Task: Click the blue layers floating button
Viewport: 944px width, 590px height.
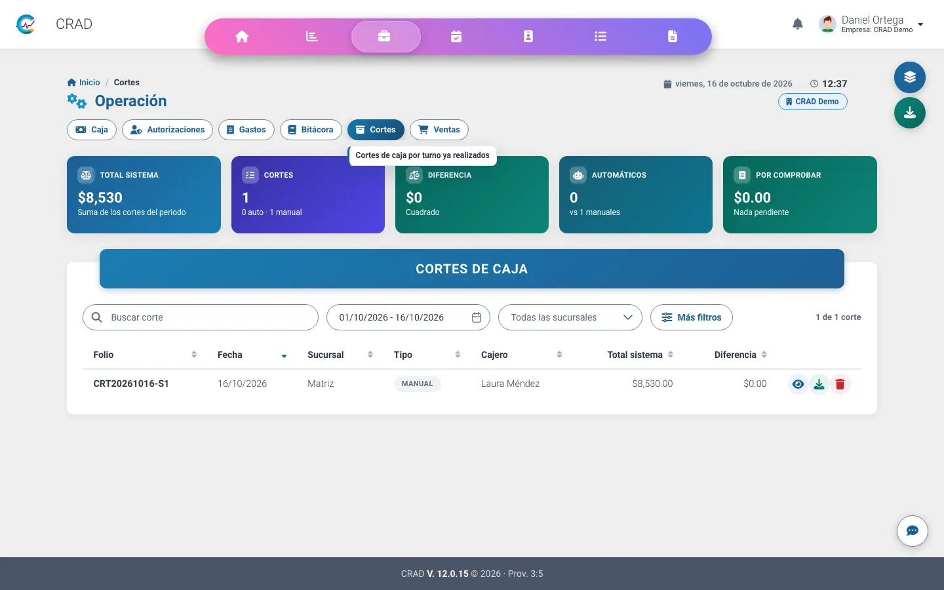Action: pyautogui.click(x=910, y=77)
